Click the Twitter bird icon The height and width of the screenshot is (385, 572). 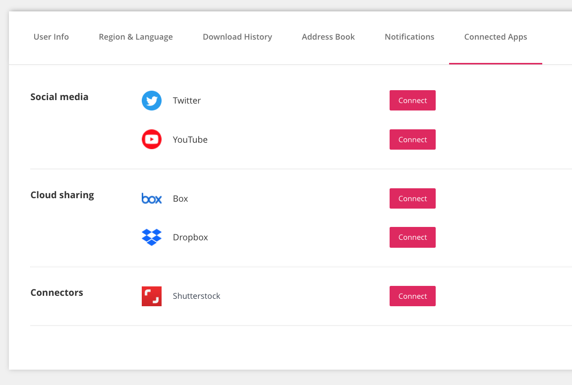tap(152, 101)
